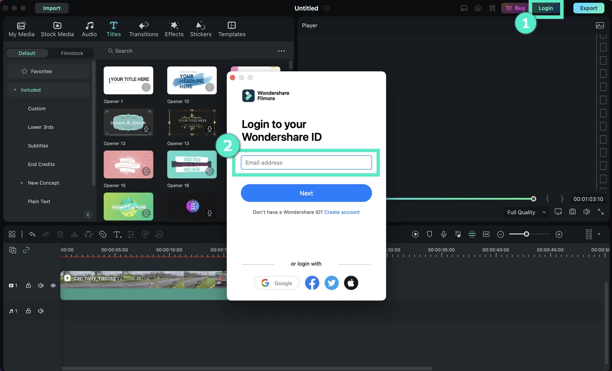The image size is (612, 371).
Task: Click the cloud upload icon
Action: 478,8
